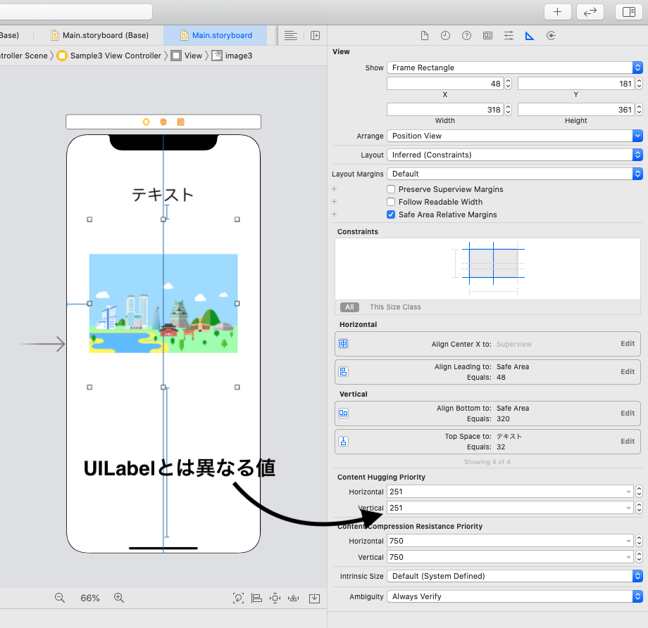This screenshot has height=628, width=648.
Task: Open Compression Resistance Vertical priority dropdown
Action: (628, 557)
